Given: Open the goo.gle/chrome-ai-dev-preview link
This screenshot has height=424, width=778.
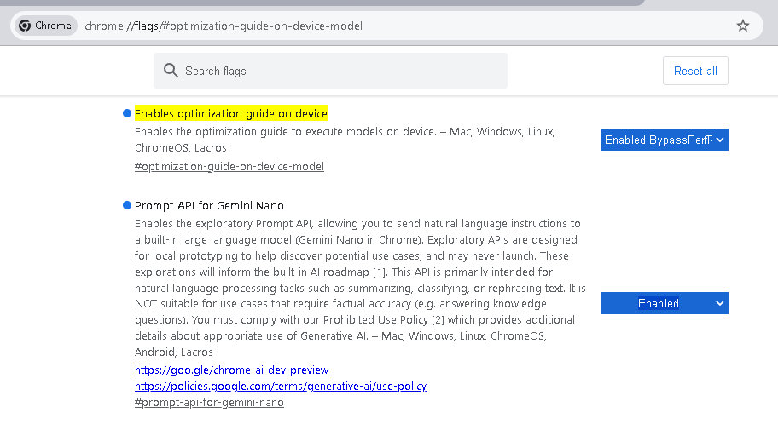Looking at the screenshot, I should 231,370.
